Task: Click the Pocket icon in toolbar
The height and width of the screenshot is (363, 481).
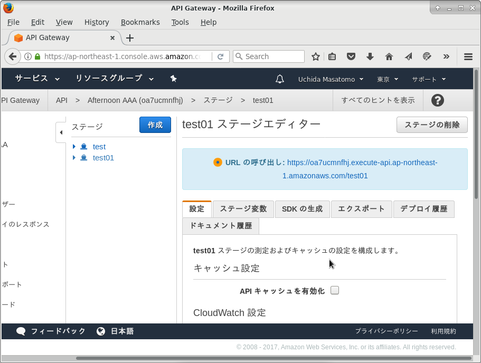Action: (x=351, y=56)
